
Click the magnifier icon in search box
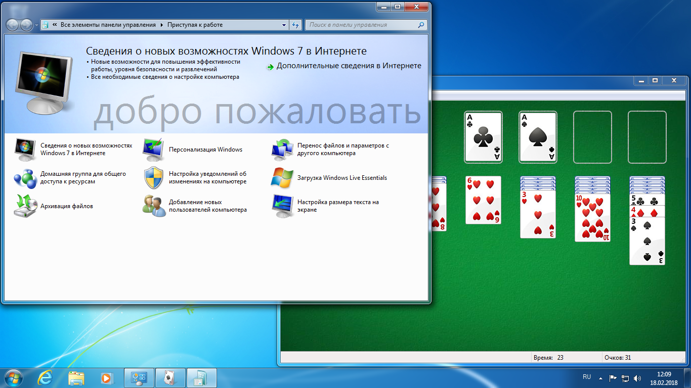(421, 25)
